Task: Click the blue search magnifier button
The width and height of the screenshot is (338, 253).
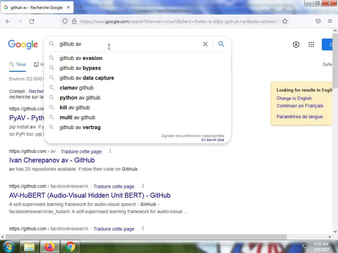Action: 221,44
